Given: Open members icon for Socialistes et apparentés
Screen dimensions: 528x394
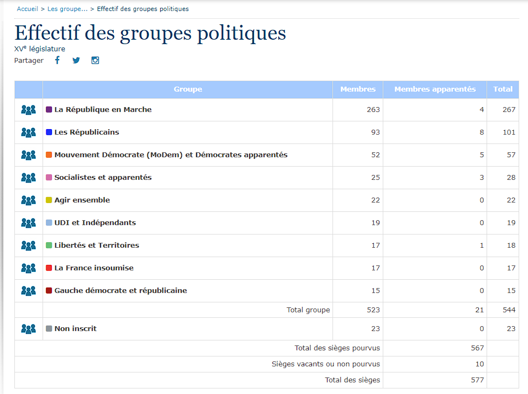Looking at the screenshot, I should point(28,178).
